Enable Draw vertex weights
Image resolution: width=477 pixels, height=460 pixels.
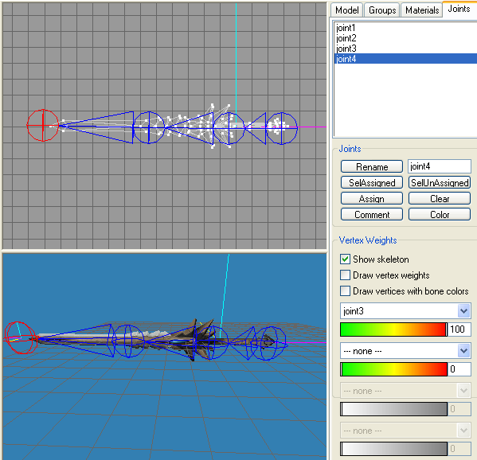[345, 275]
